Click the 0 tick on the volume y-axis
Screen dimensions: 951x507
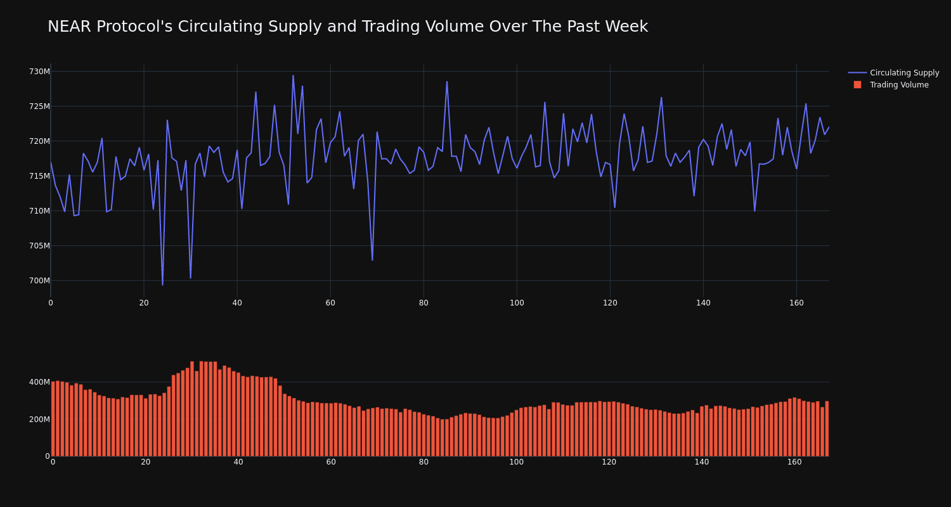(47, 456)
